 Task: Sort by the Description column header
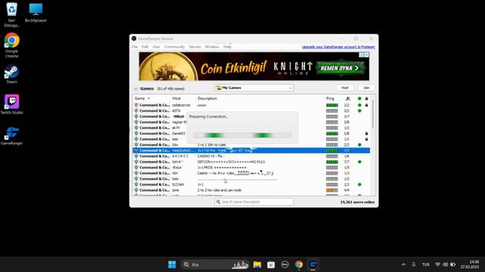pos(207,98)
